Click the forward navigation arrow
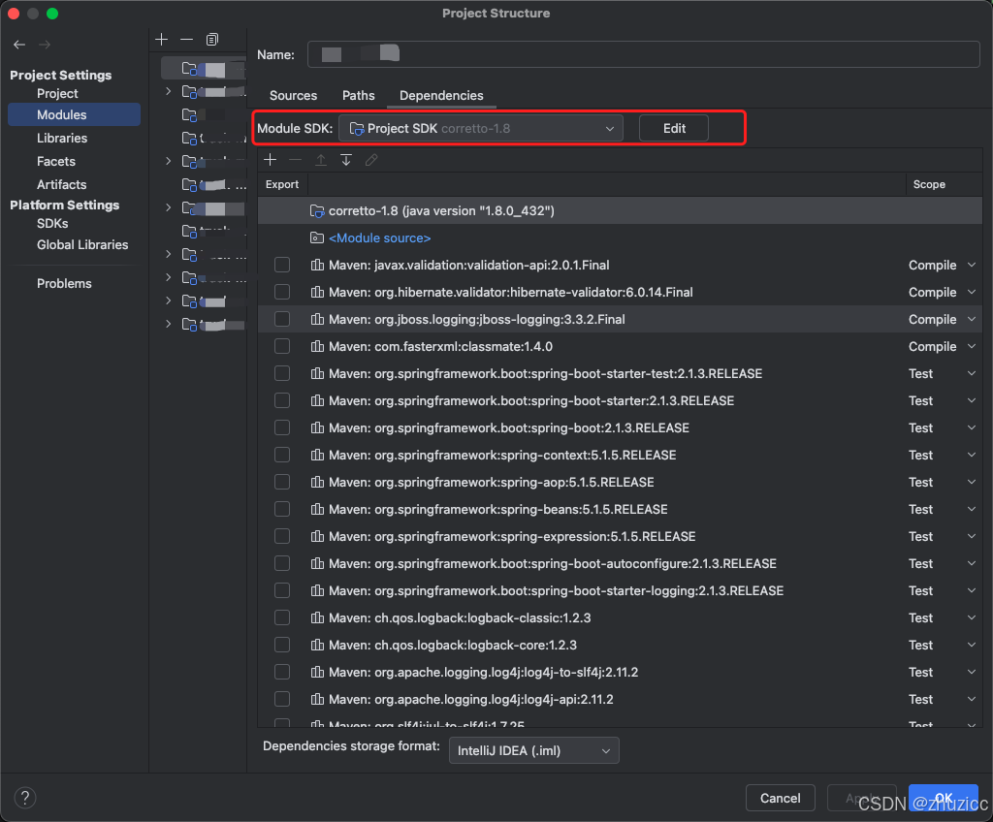The height and width of the screenshot is (822, 993). [45, 45]
